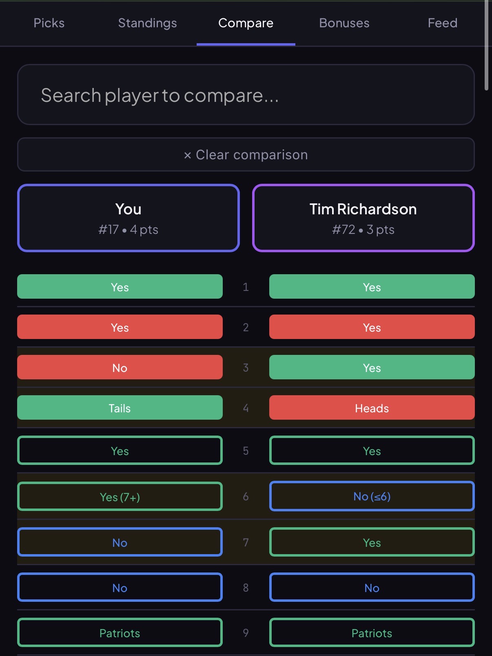Click the search player to compare field
Viewport: 492px width, 656px height.
[x=246, y=95]
